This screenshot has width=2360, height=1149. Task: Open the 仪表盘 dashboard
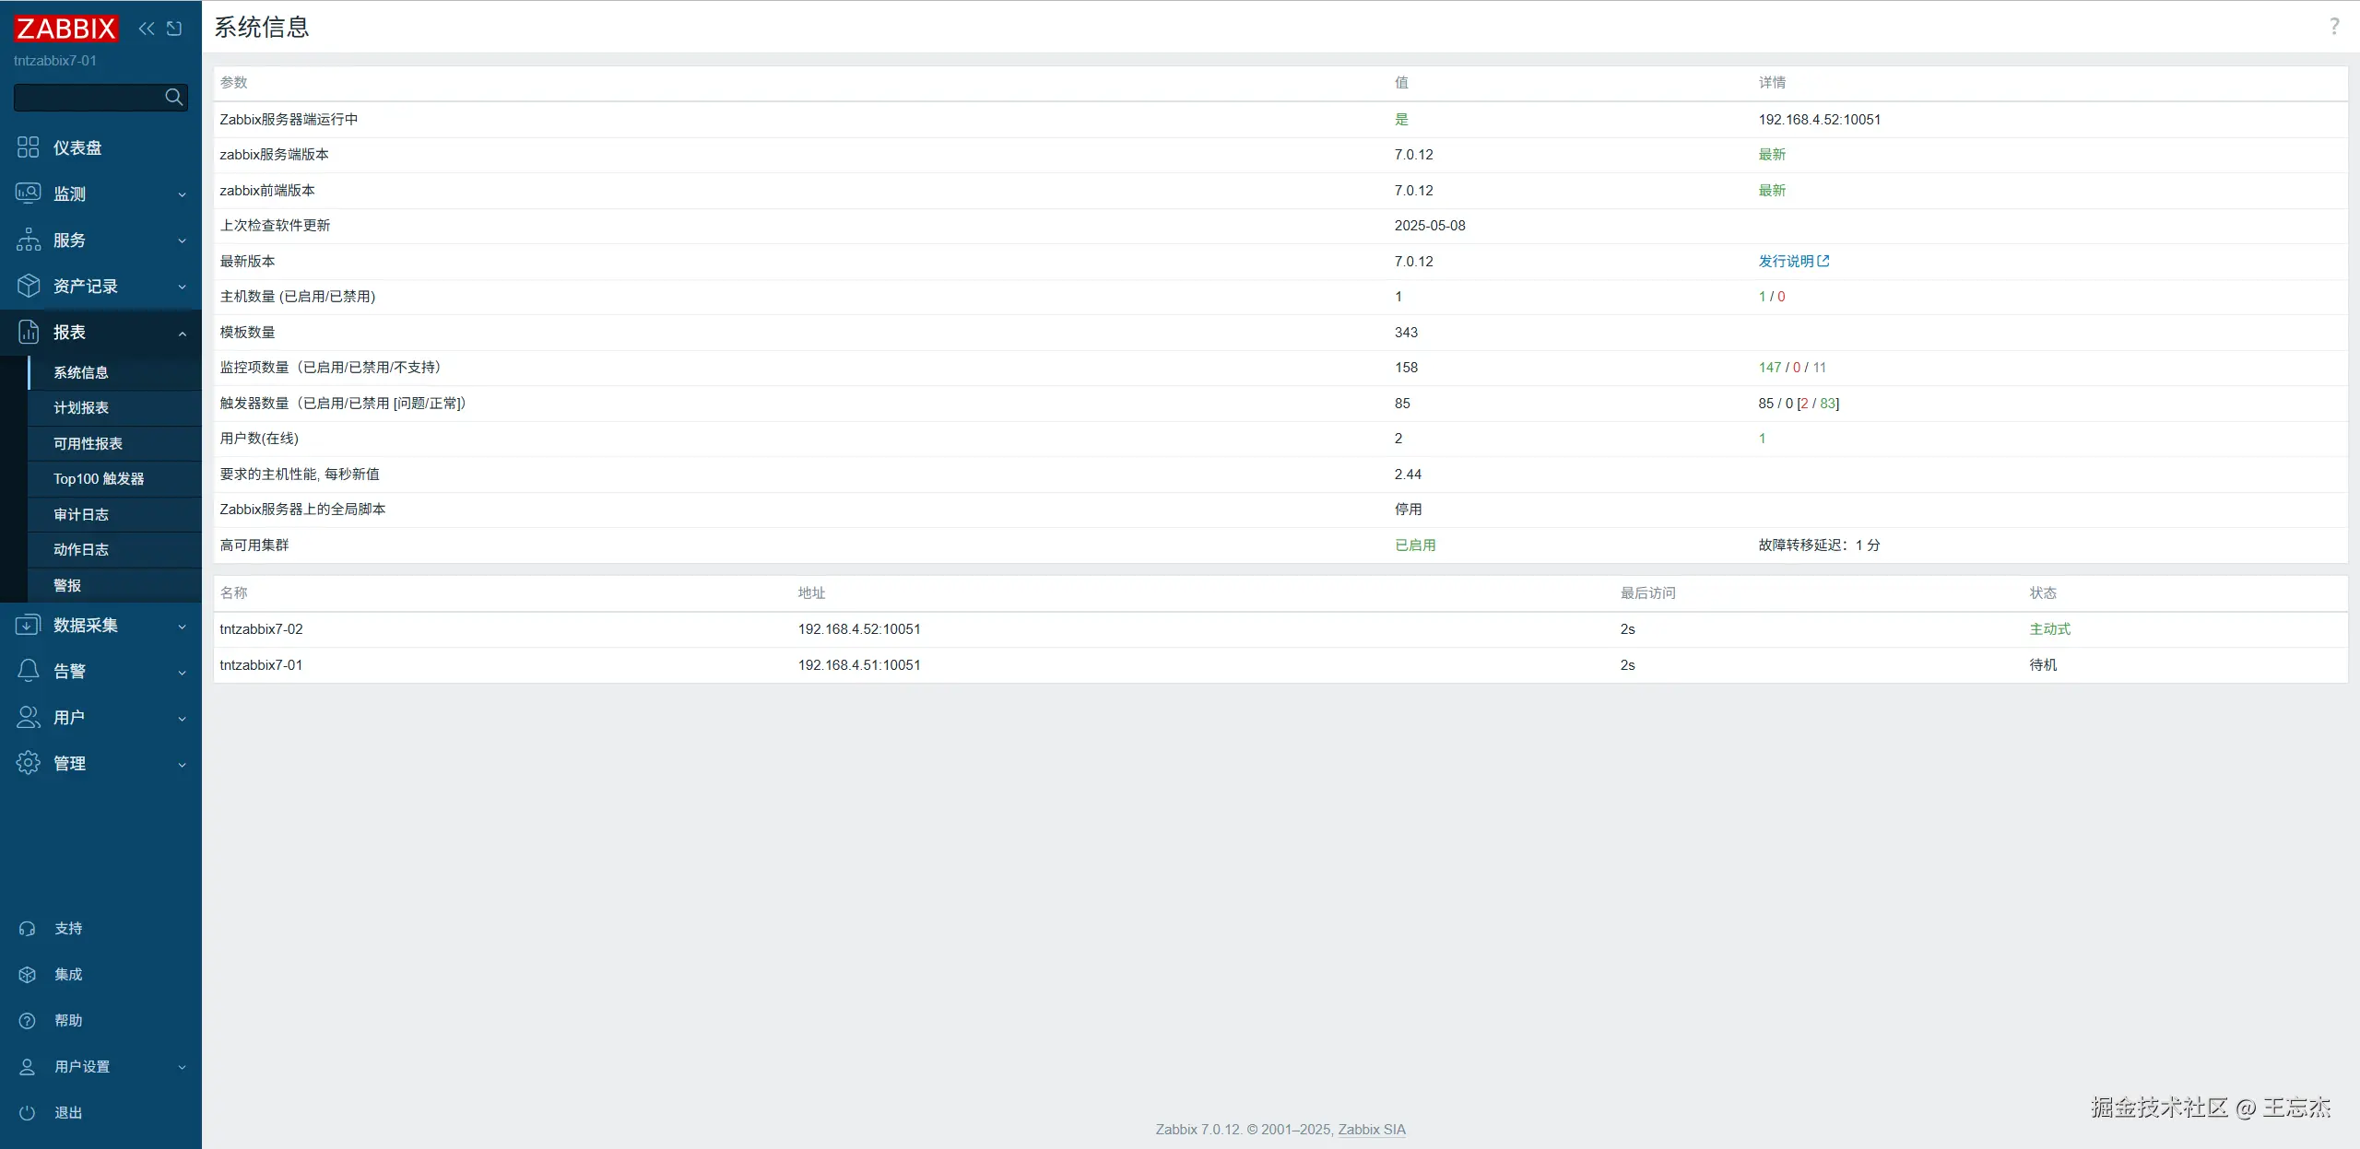tap(77, 147)
